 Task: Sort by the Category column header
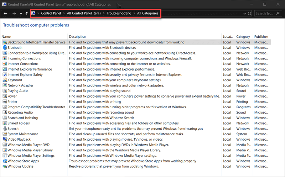coord(244,37)
